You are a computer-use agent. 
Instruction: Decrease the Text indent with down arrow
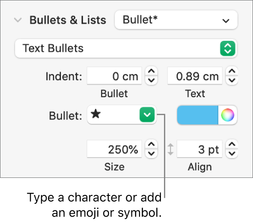(232, 80)
